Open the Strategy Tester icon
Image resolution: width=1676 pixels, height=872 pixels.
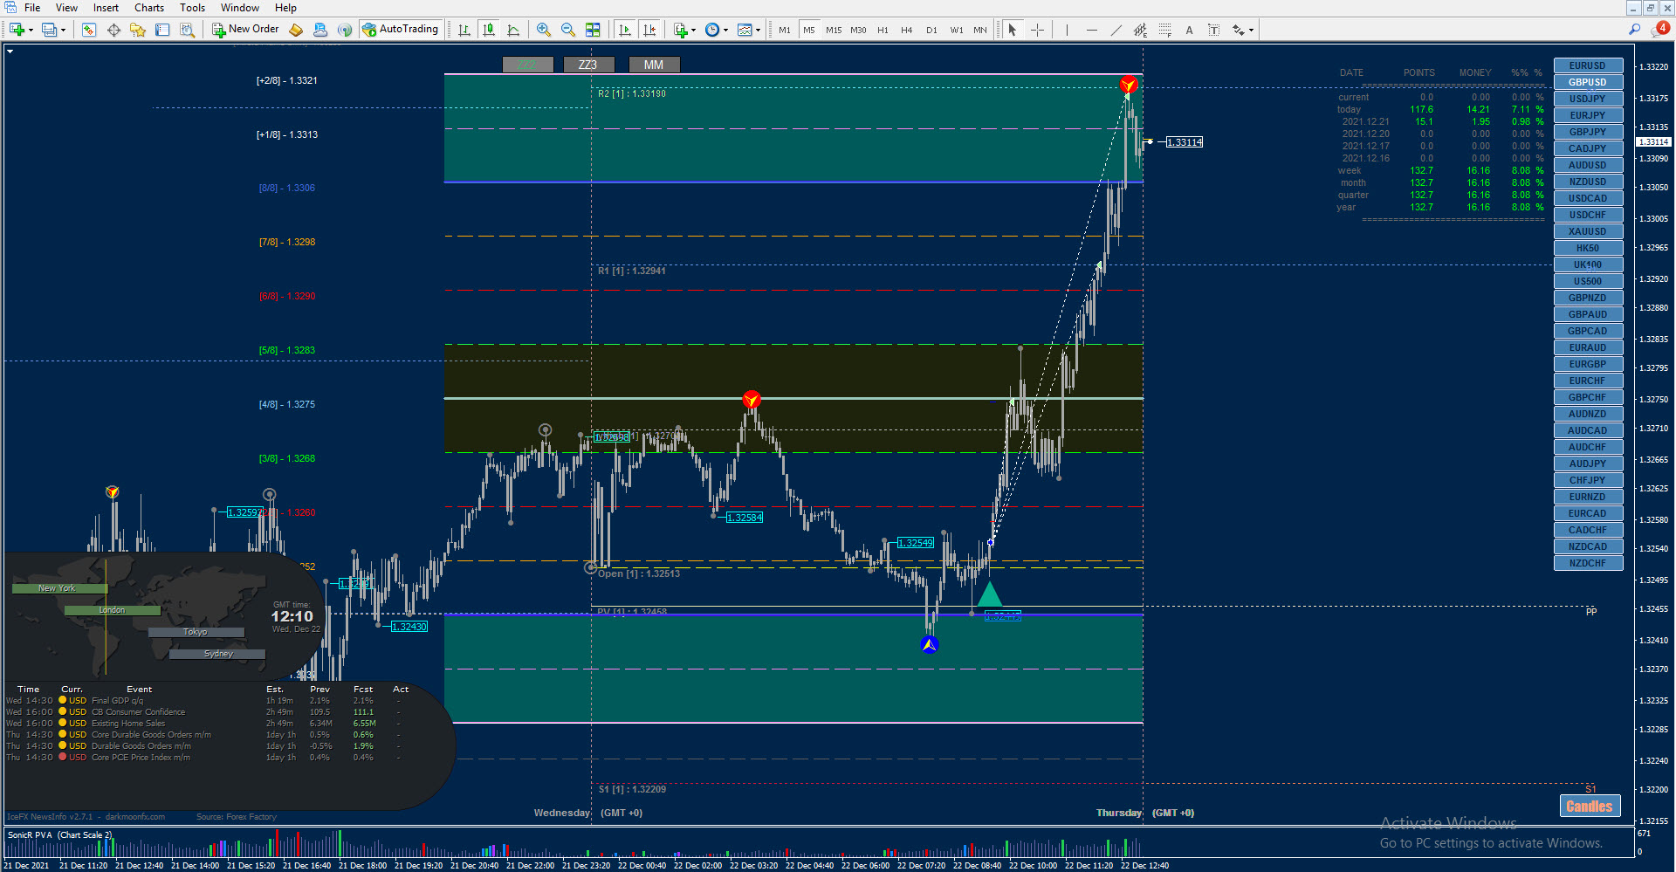(x=187, y=30)
